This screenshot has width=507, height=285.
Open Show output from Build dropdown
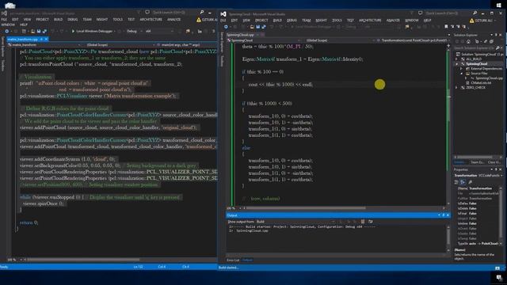294,222
